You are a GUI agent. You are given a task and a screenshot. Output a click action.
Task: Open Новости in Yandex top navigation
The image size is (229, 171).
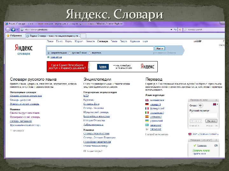click(x=90, y=41)
